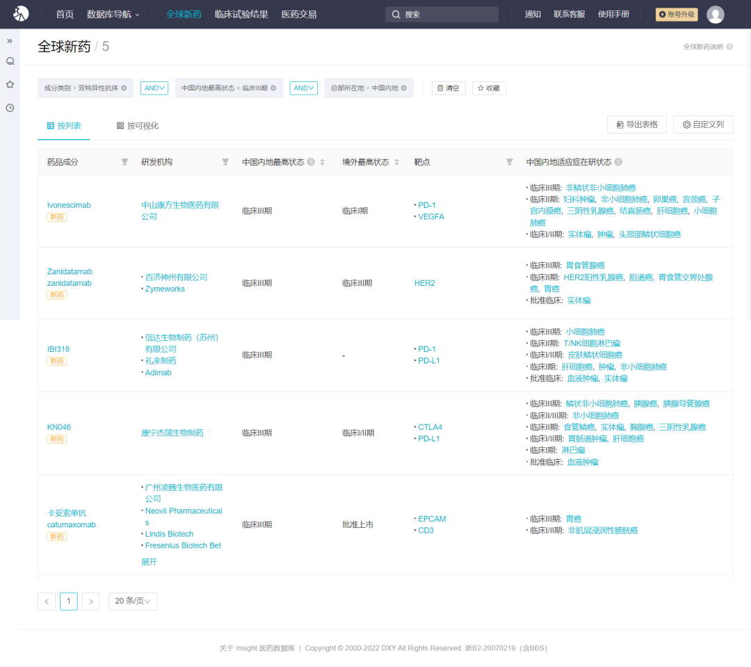Open the CTLA4 target link
The width and height of the screenshot is (751, 667).
pos(430,428)
